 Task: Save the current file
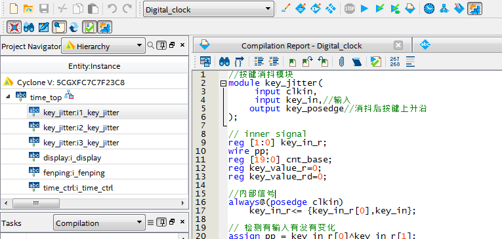tap(43, 9)
